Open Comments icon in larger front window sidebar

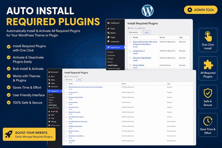coord(49,86)
